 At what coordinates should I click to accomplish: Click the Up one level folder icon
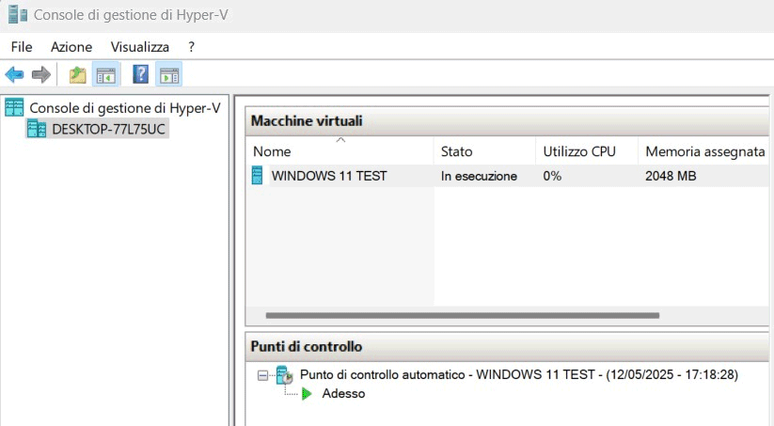tap(77, 74)
